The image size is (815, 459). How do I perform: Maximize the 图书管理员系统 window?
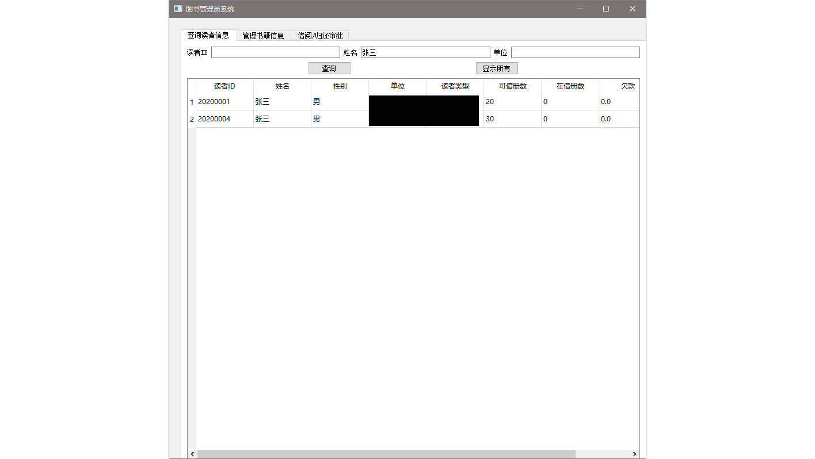coord(606,9)
